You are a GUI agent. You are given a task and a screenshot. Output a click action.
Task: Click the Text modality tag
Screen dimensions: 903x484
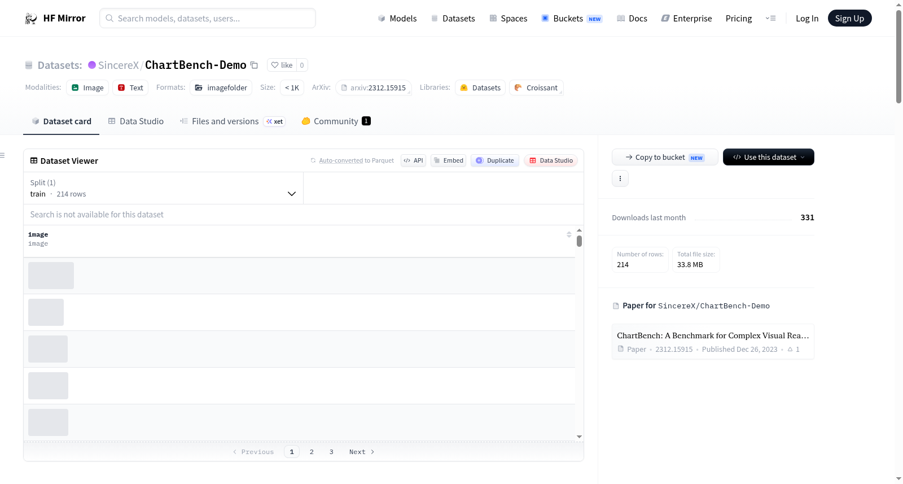(130, 88)
